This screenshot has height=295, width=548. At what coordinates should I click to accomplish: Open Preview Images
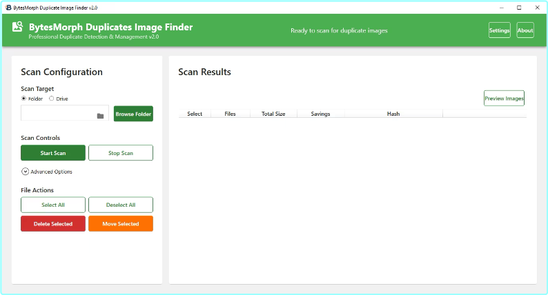point(504,99)
